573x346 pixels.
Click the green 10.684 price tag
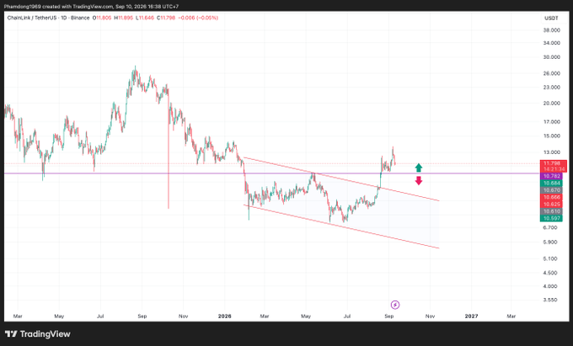551,184
